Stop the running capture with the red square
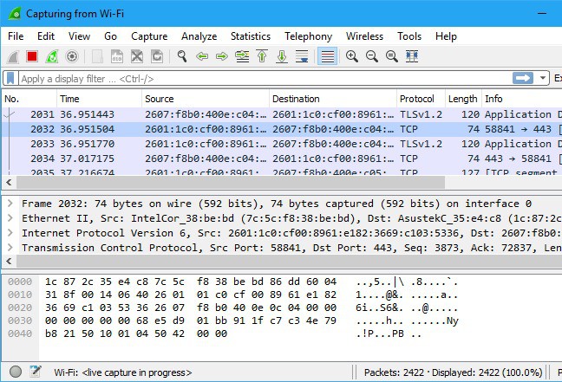562x382 pixels. click(32, 56)
